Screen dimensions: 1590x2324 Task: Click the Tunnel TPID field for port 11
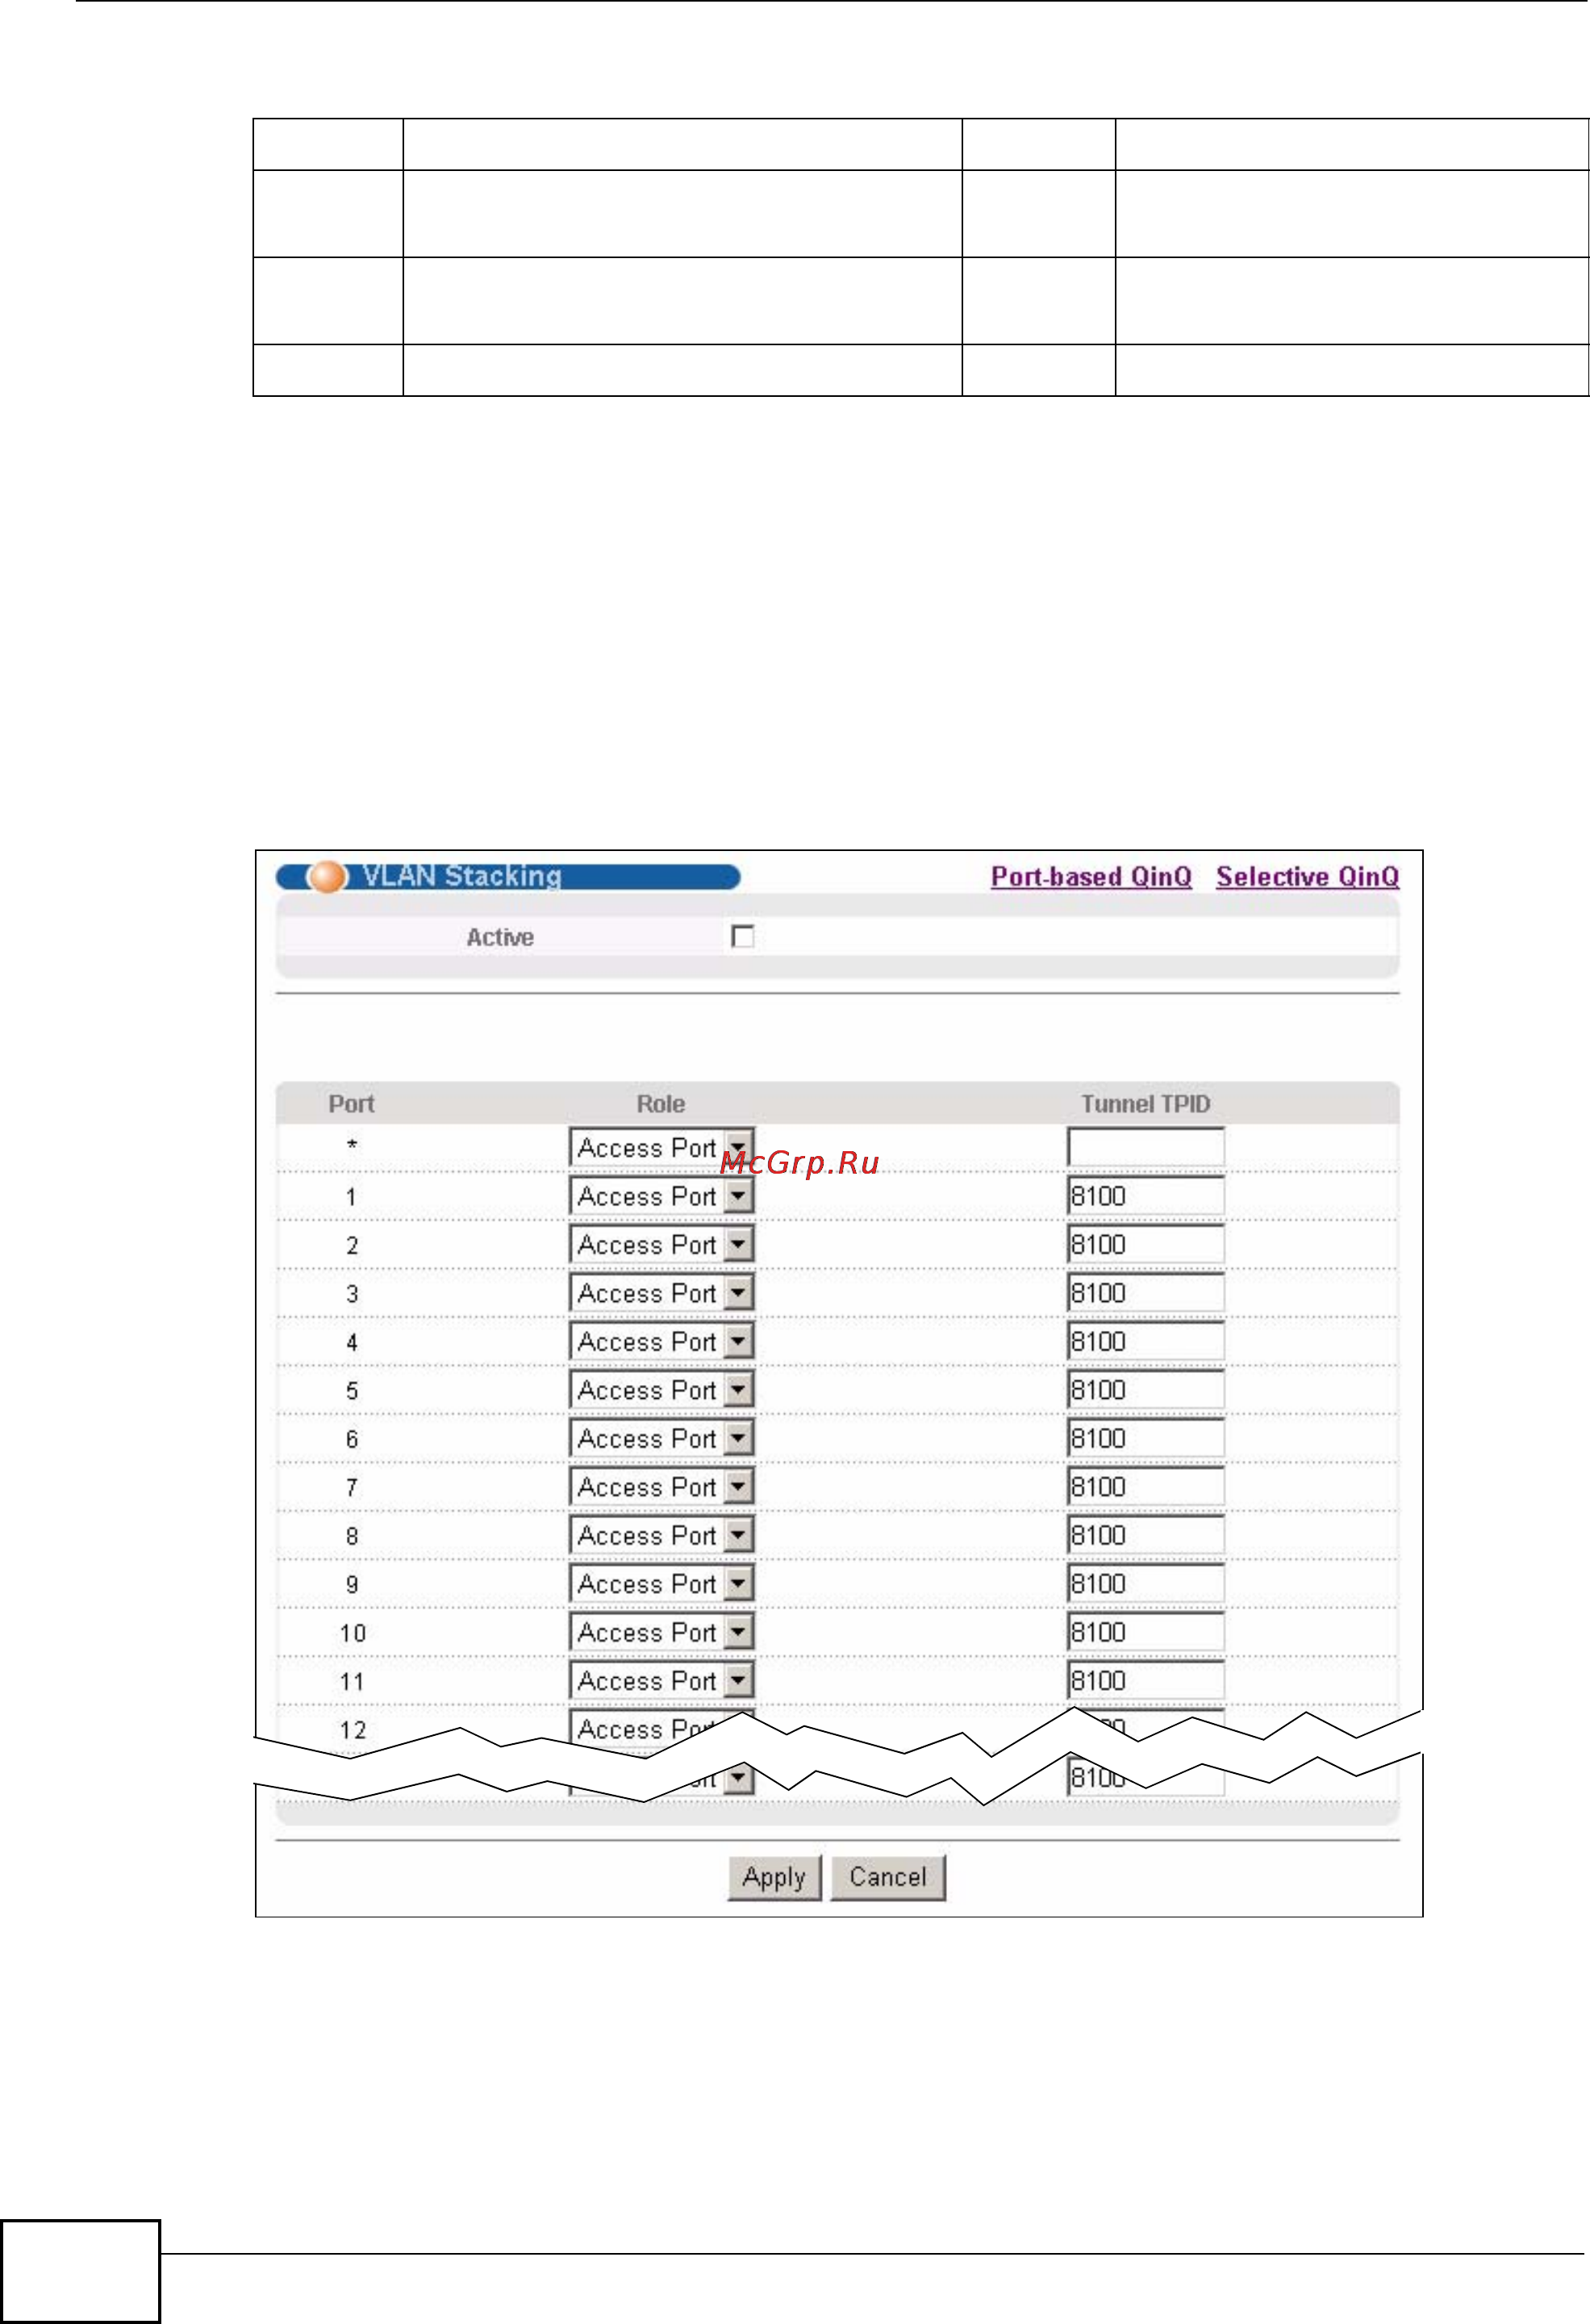click(1146, 1681)
